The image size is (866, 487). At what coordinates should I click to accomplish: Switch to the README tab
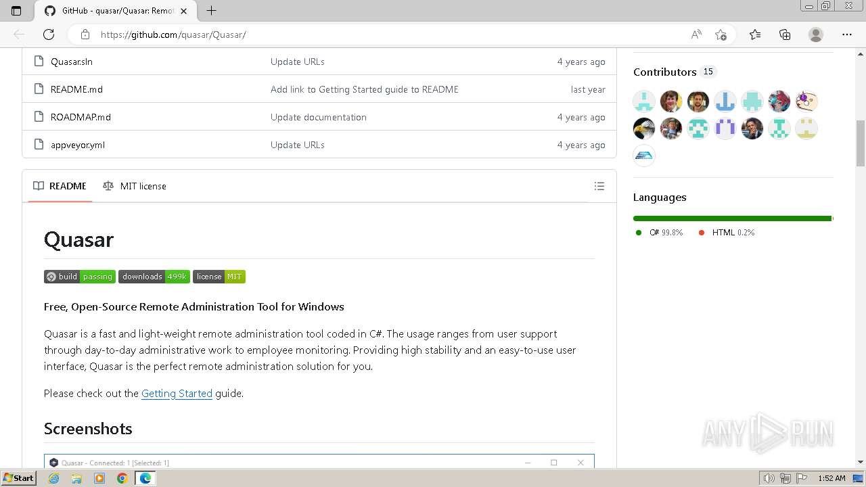tap(60, 186)
